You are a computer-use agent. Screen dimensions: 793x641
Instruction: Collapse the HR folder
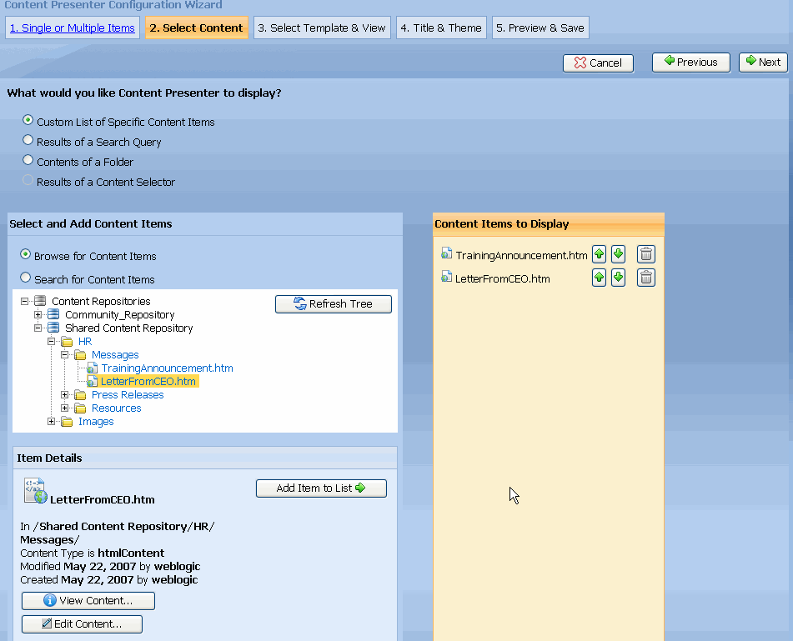tap(51, 341)
